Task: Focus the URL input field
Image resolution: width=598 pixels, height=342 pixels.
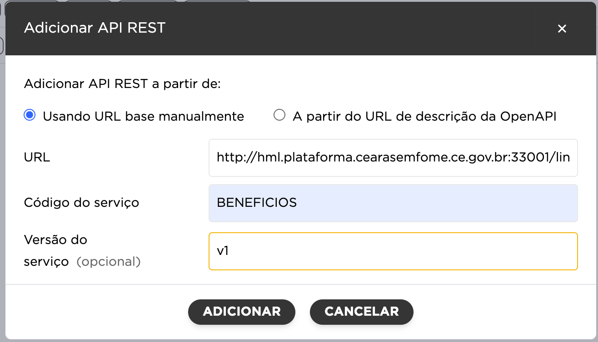Action: pos(393,157)
